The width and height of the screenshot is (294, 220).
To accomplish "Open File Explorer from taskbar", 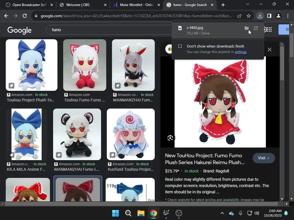I will 141,213.
